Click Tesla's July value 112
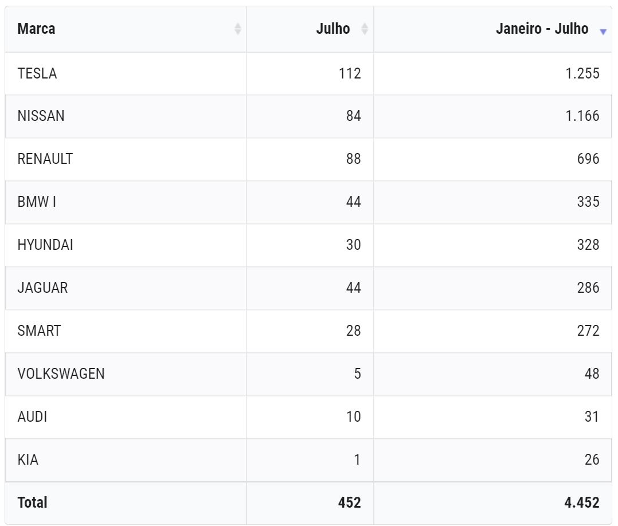 click(x=350, y=74)
